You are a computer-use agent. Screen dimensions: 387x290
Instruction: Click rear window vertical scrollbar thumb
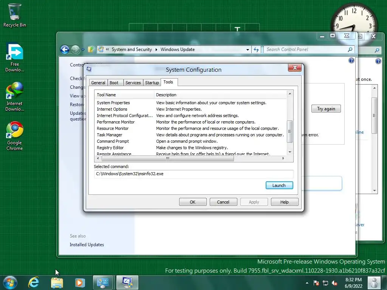[x=375, y=116]
